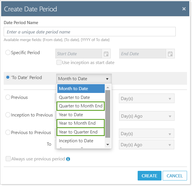Open the End Date calendar picker
Viewport: 193px width, 187px height.
click(170, 54)
